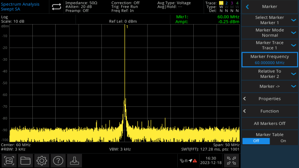The width and height of the screenshot is (299, 168).
Task: Expand the Marker Trace dropdown
Action: [x=269, y=45]
